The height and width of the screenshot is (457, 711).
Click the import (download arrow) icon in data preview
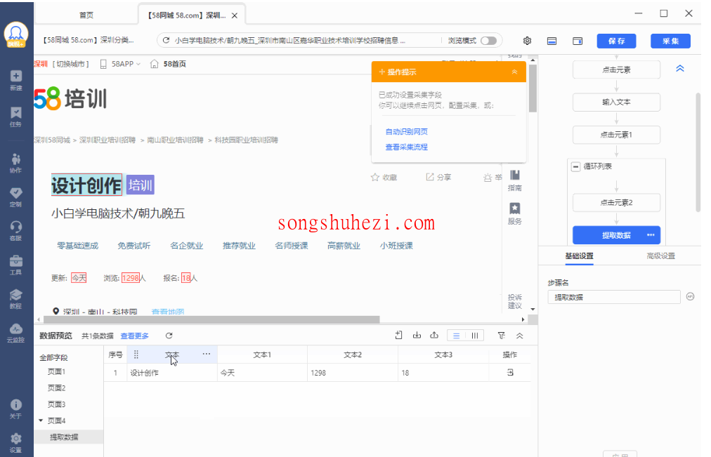(x=417, y=335)
